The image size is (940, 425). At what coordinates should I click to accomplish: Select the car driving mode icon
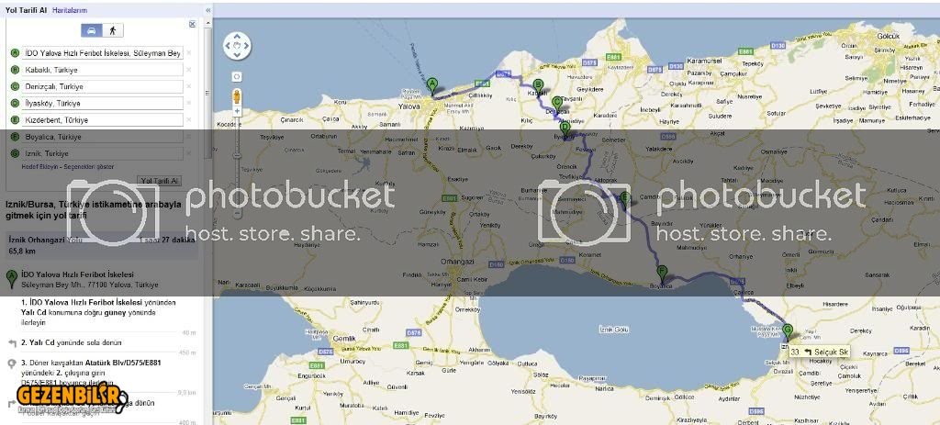92,30
